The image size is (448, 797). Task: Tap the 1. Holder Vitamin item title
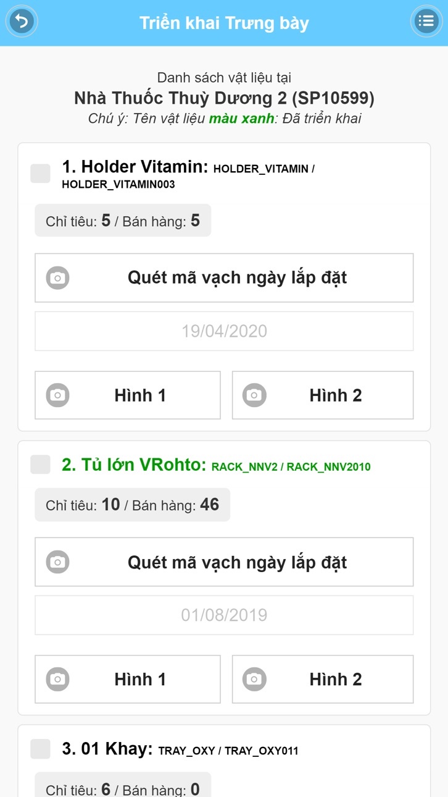pyautogui.click(x=135, y=167)
